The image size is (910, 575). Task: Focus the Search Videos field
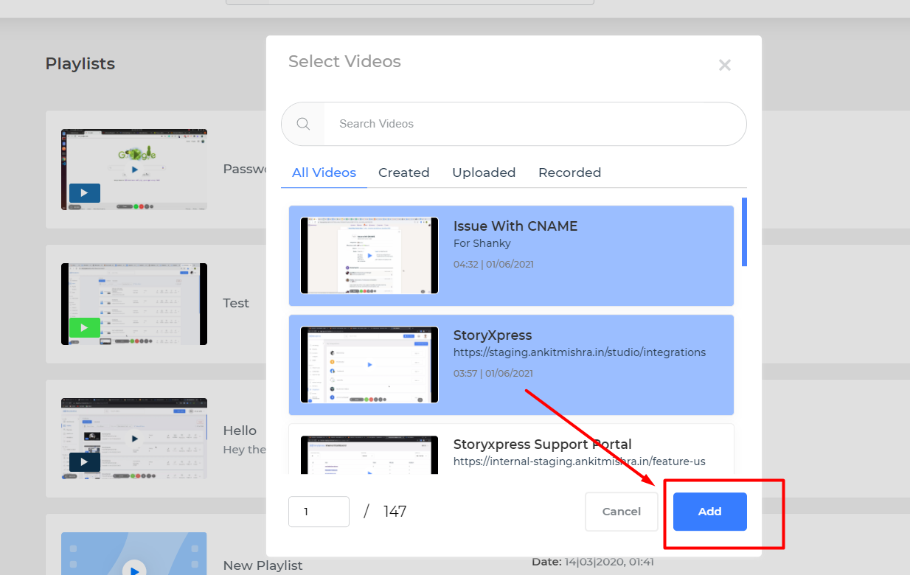click(x=535, y=124)
